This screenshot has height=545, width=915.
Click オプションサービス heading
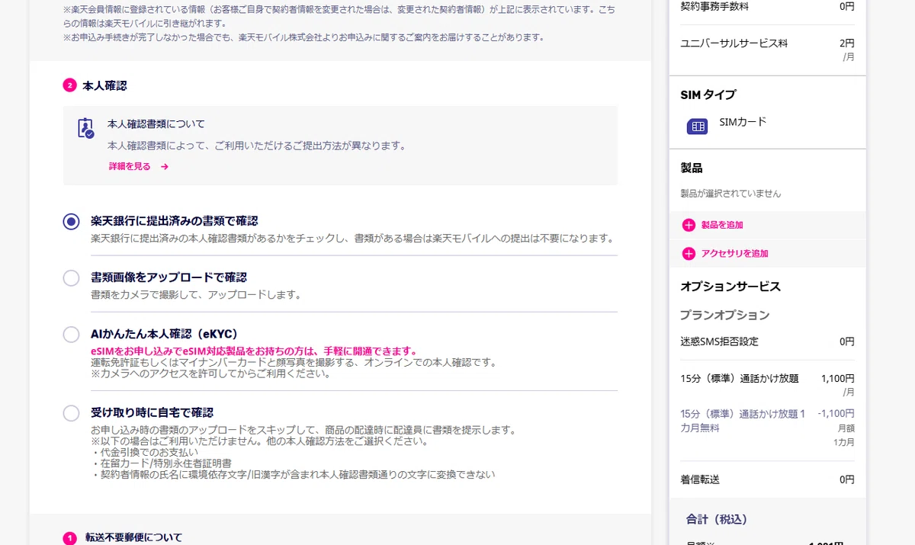tap(730, 287)
